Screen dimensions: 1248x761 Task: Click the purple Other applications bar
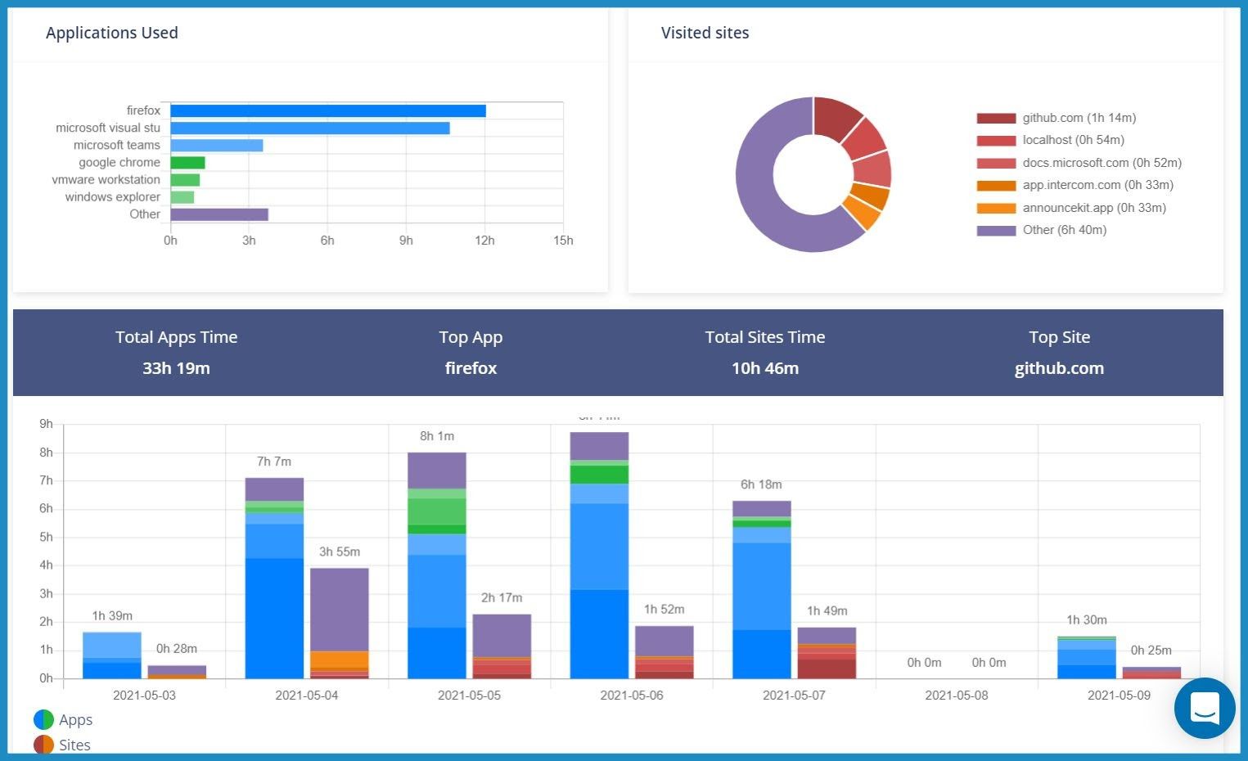(219, 214)
